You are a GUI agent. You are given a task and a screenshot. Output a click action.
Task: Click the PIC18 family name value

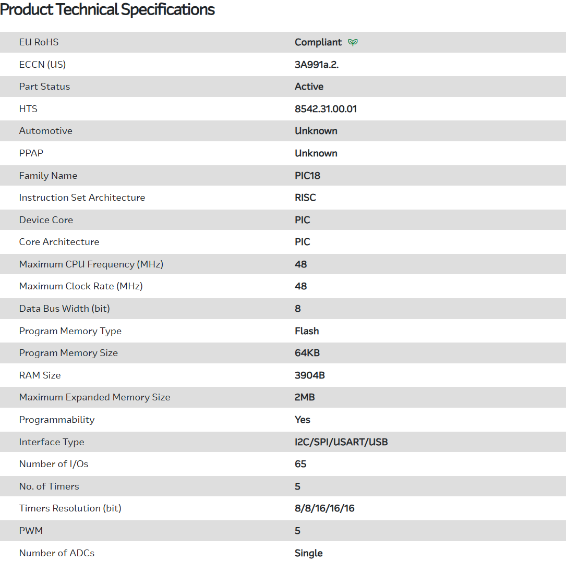[307, 176]
